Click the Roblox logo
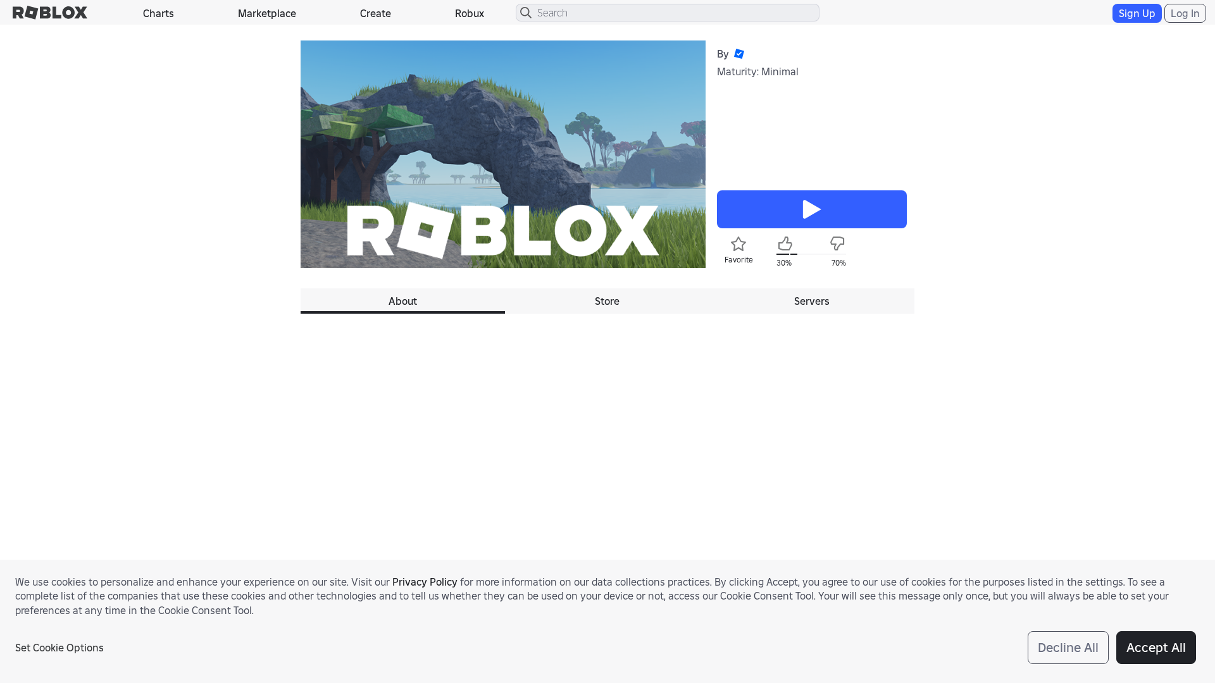 [49, 13]
